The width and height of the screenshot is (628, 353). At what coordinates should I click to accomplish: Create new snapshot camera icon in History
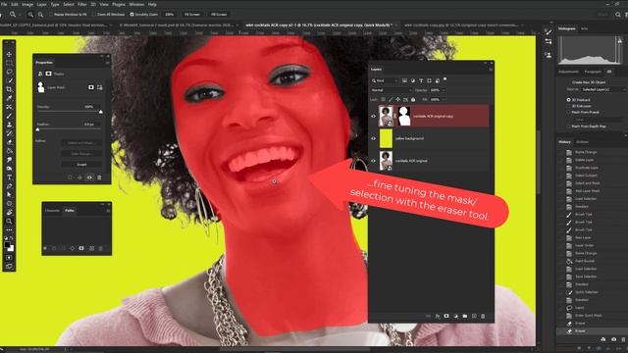click(x=613, y=339)
